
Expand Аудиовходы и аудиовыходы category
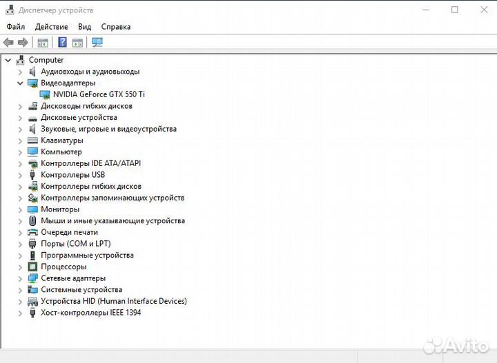(20, 72)
